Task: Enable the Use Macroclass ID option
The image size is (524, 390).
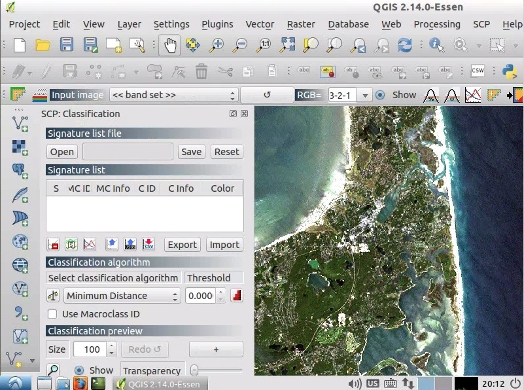Action: tap(52, 314)
